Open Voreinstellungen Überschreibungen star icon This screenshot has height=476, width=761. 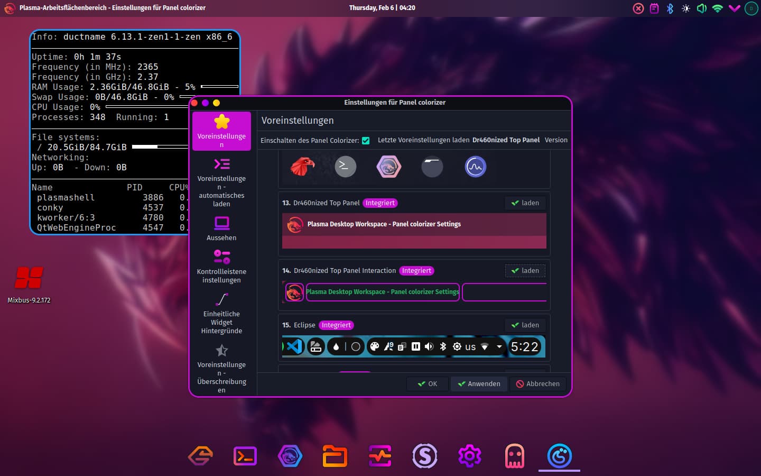click(221, 351)
